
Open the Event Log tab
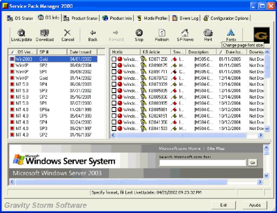(x=186, y=18)
